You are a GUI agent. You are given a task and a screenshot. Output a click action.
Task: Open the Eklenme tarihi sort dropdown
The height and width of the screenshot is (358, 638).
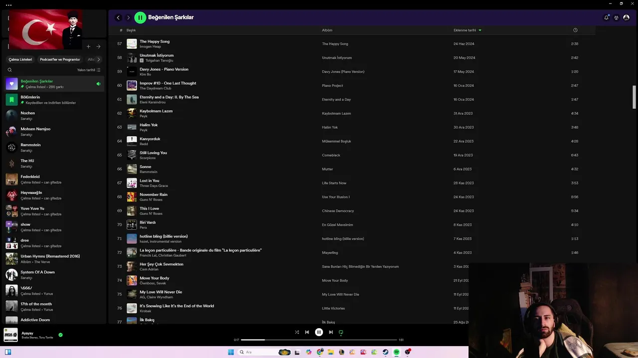click(x=468, y=30)
